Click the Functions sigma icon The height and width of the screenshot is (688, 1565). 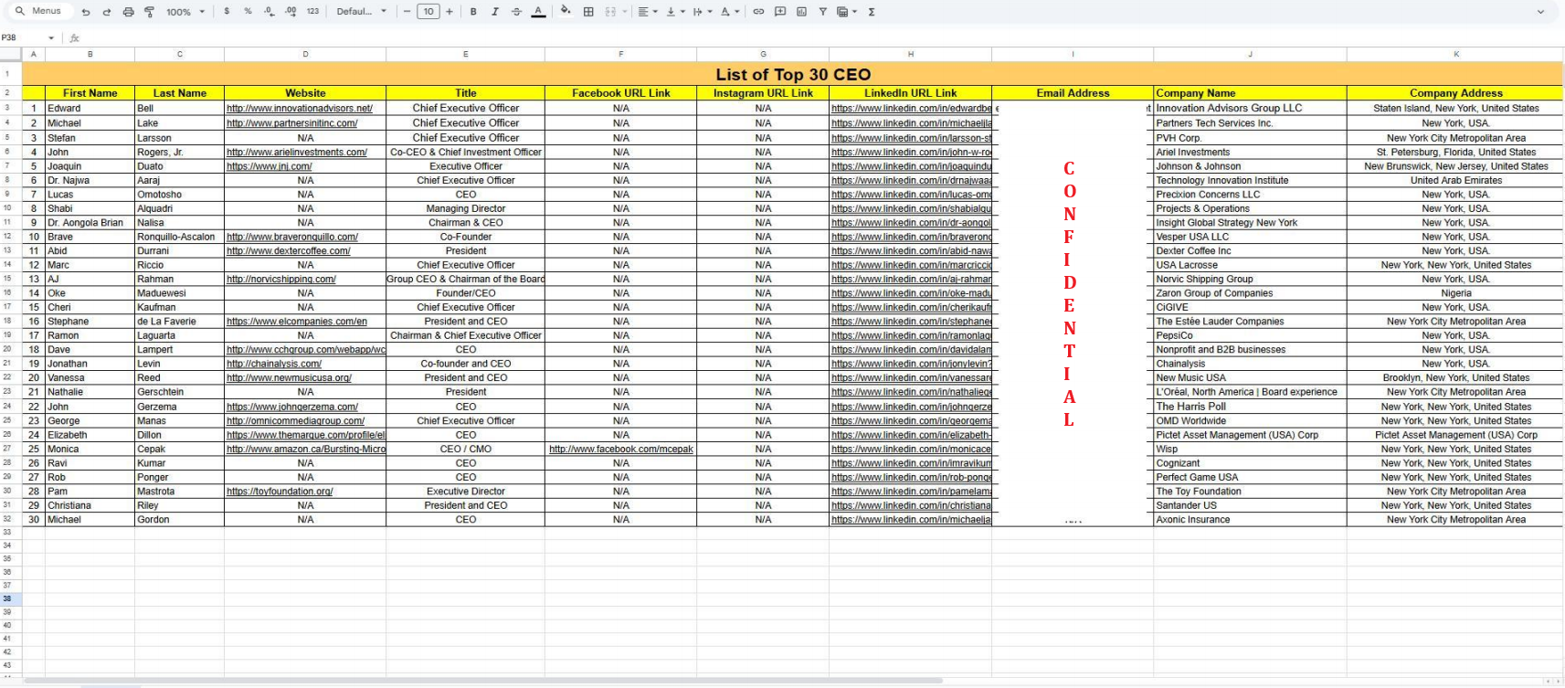point(872,12)
